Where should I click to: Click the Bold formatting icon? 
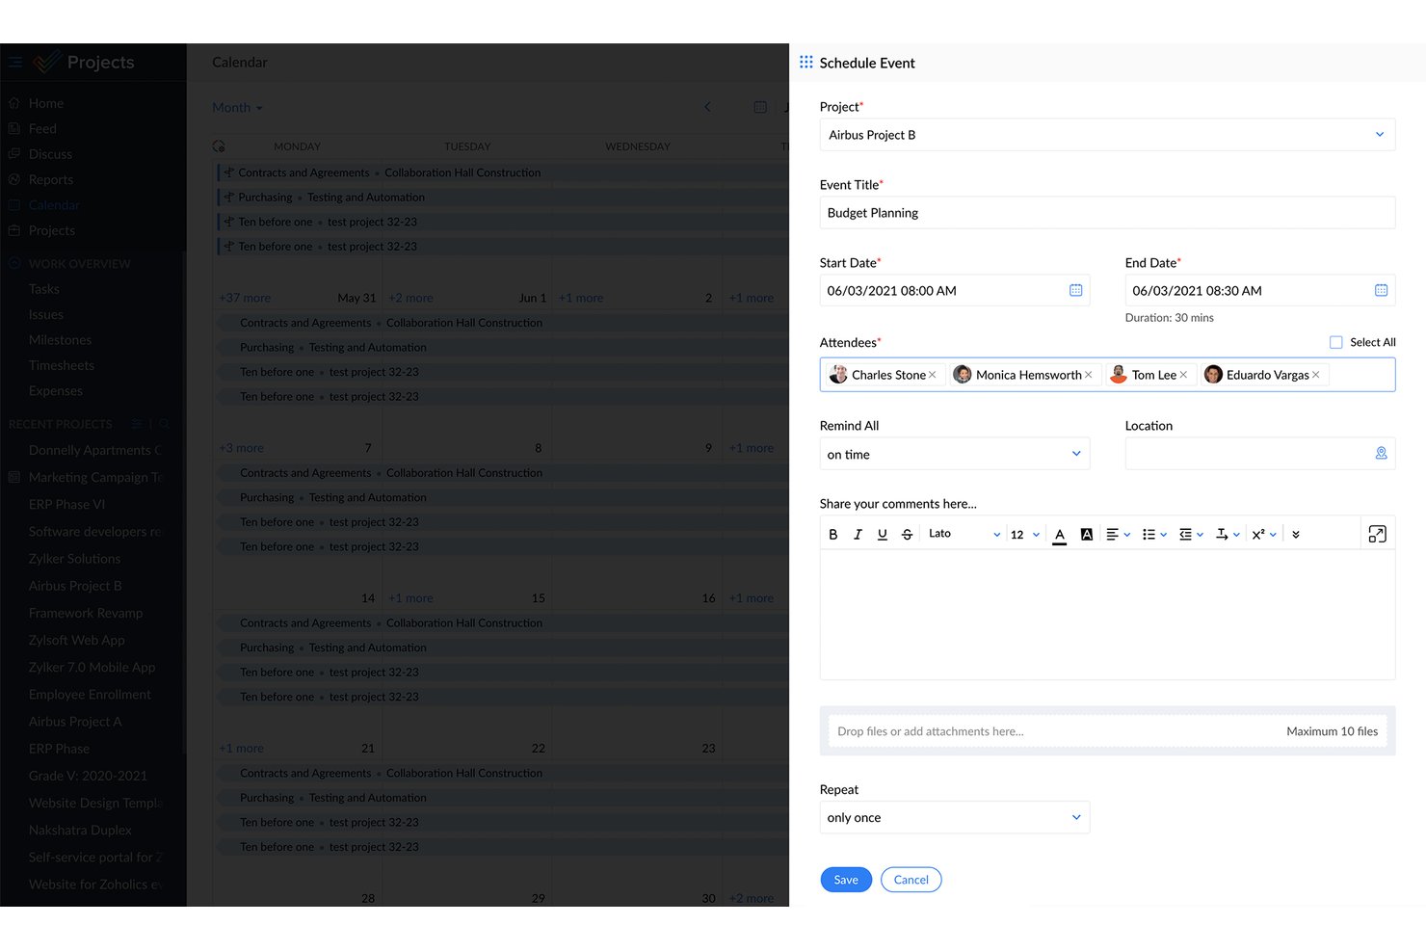pos(833,535)
